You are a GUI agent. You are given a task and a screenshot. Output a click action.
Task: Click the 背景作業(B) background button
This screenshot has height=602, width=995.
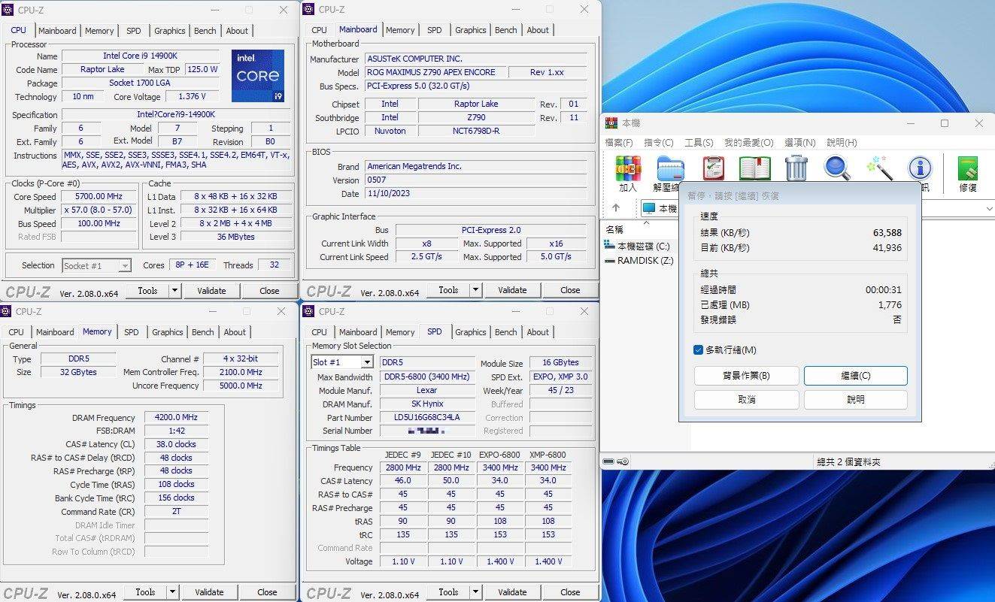tap(745, 376)
